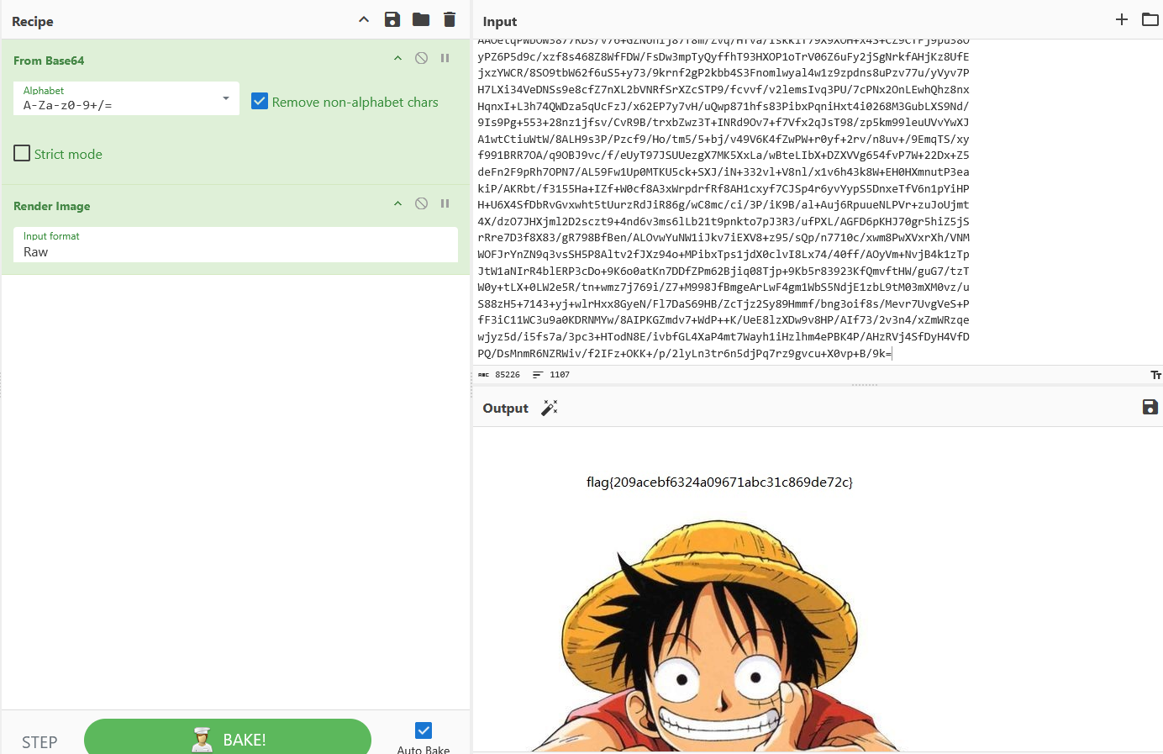Toggle Remove non-alphabet chars checkbox

260,102
